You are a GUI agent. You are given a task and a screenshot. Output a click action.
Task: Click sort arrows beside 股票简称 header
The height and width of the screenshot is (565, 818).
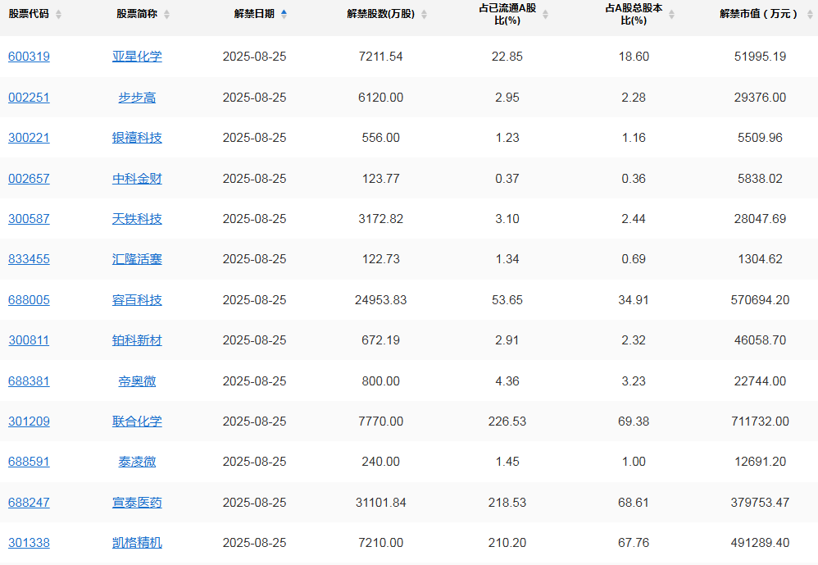tap(167, 15)
